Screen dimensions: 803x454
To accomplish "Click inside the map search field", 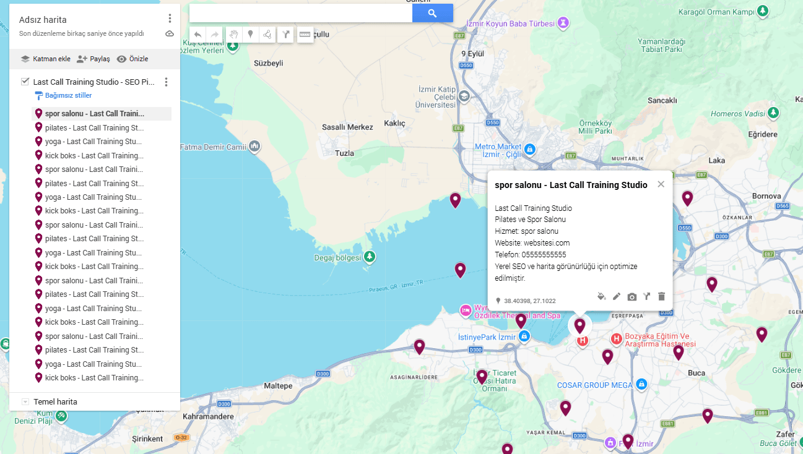I will point(300,13).
